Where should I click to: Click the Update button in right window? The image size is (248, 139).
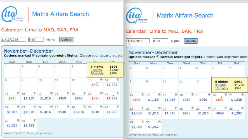pos(191,41)
